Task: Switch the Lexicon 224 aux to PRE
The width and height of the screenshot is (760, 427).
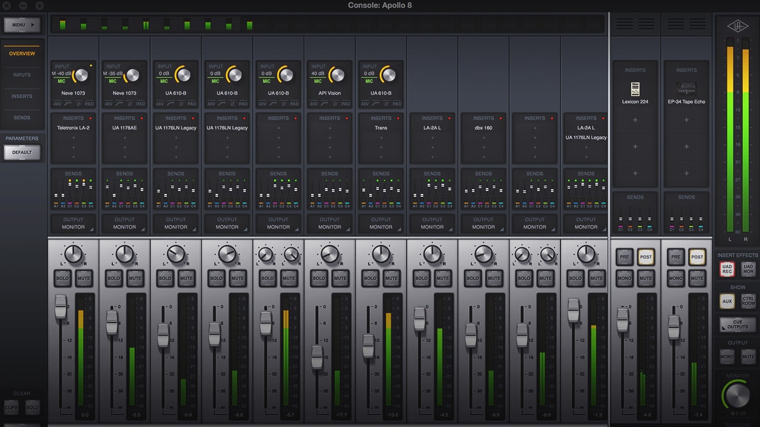Action: 624,257
